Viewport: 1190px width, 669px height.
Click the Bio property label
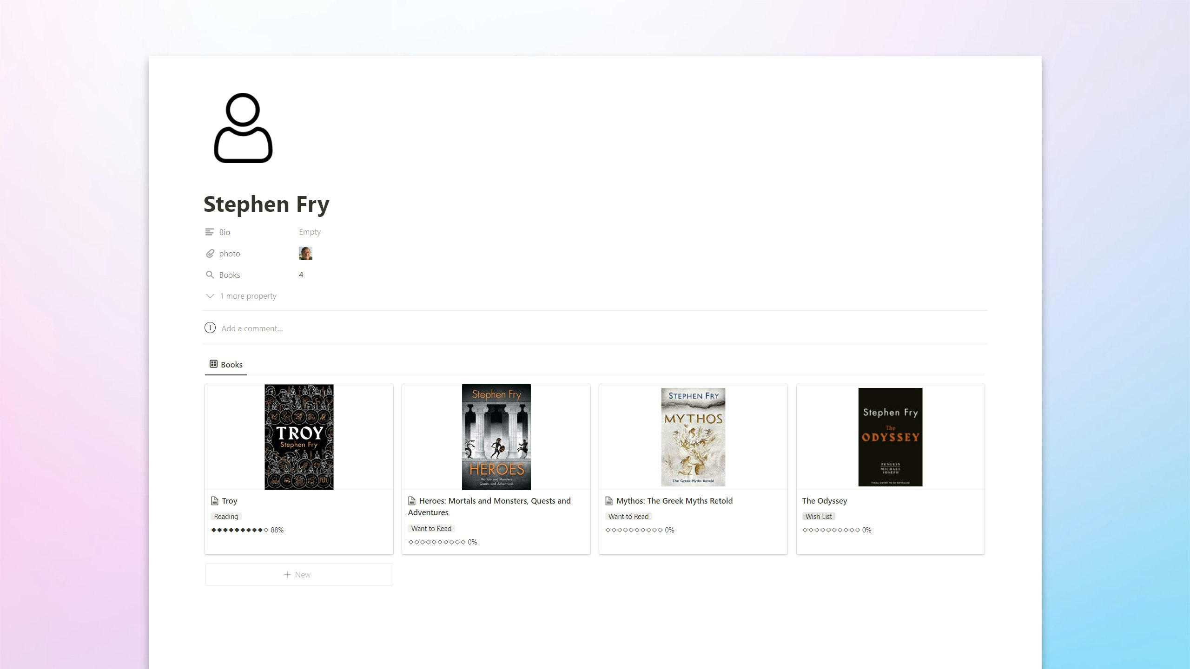pyautogui.click(x=225, y=232)
